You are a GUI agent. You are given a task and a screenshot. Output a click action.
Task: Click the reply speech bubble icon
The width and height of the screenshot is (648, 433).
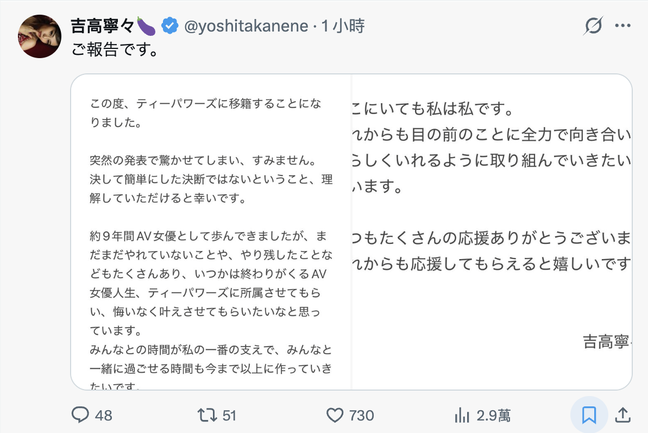point(80,416)
